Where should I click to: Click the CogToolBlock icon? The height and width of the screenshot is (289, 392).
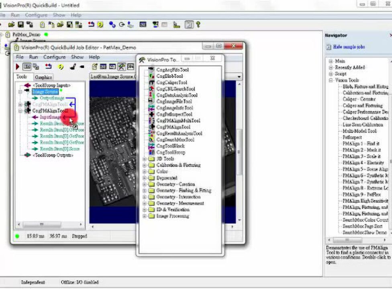tap(151, 146)
